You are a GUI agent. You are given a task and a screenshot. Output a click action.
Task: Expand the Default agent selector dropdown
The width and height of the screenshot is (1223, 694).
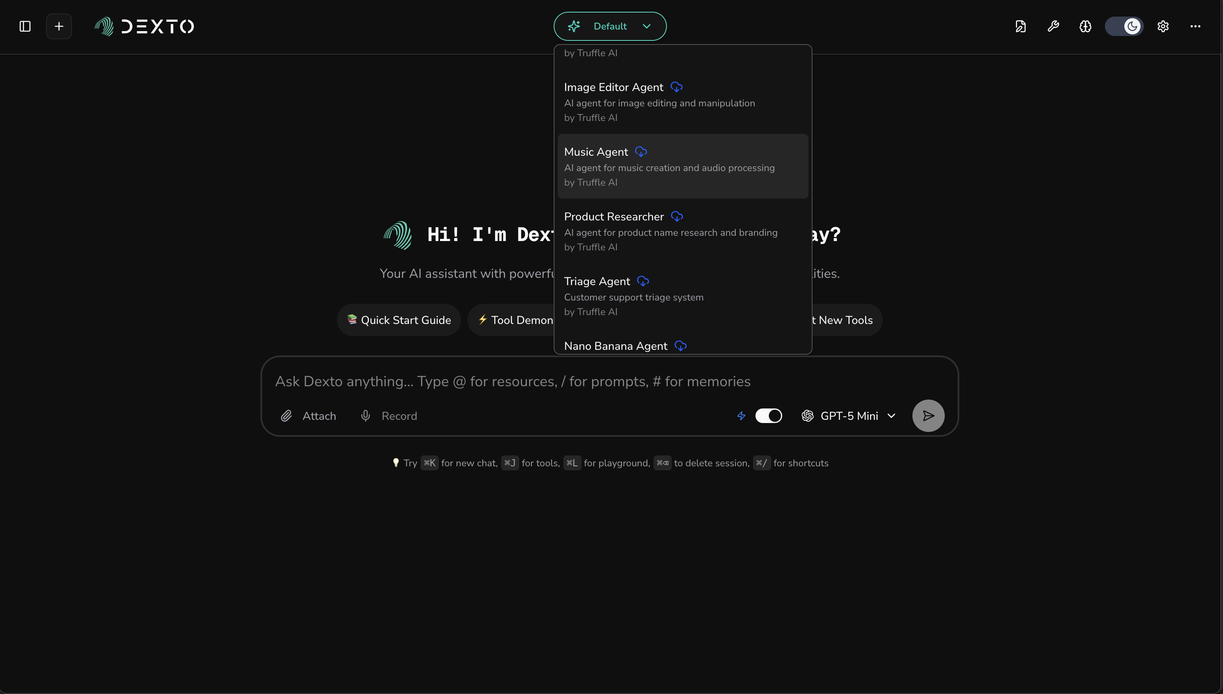coord(609,26)
